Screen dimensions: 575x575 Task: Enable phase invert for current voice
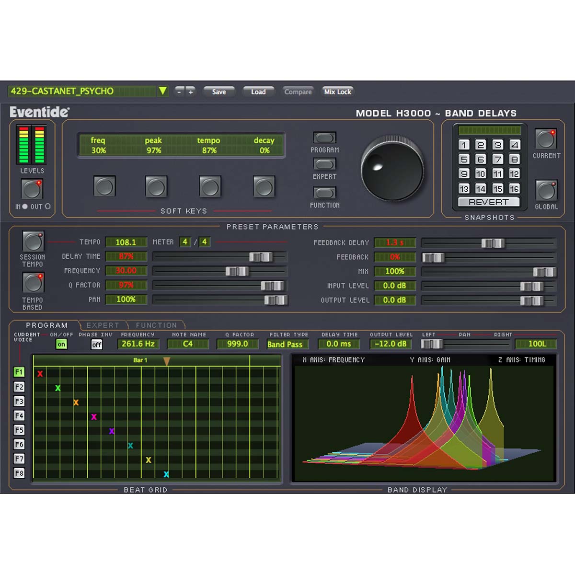97,344
